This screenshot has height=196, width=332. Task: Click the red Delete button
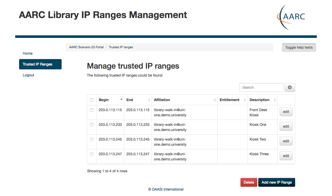pyautogui.click(x=249, y=182)
